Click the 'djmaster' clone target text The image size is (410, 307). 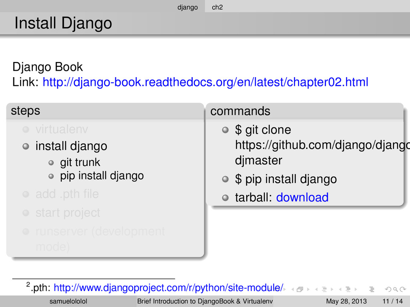[258, 161]
